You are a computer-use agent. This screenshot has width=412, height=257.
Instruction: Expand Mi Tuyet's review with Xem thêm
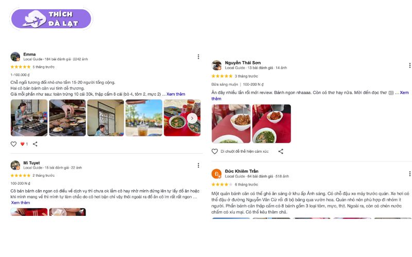[21, 203]
